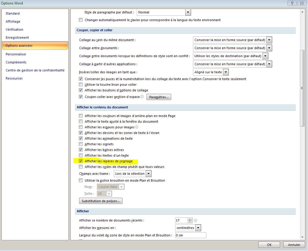Viewport: 308px width, 251px height.
Task: Uncheck Afficher les balises actives
Action: [81, 150]
